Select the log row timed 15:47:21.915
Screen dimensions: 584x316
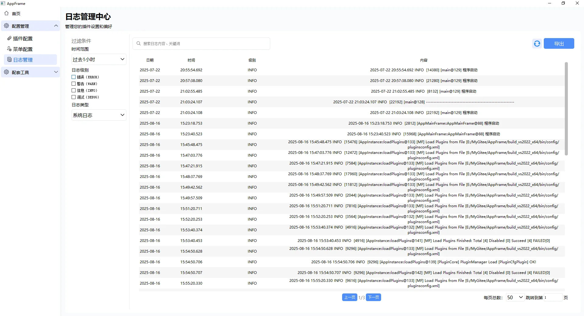coord(352,166)
